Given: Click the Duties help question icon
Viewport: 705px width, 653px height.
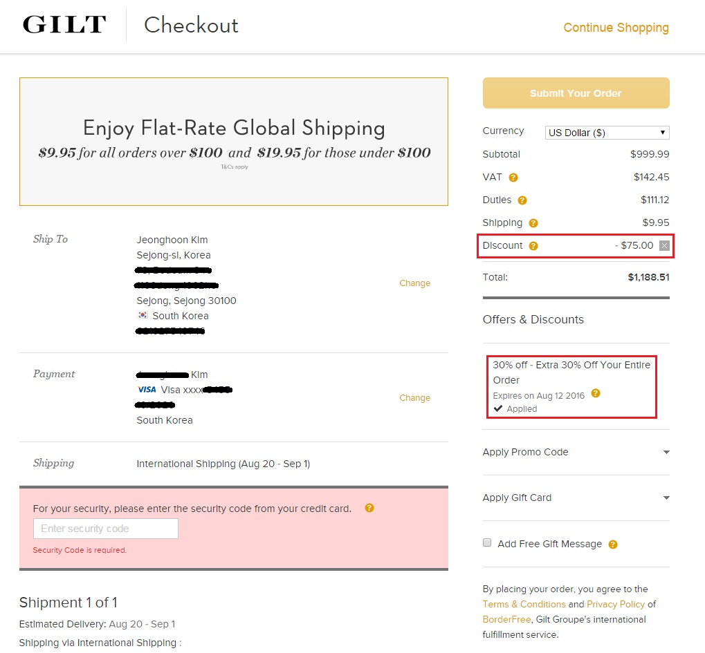Looking at the screenshot, I should (x=522, y=200).
